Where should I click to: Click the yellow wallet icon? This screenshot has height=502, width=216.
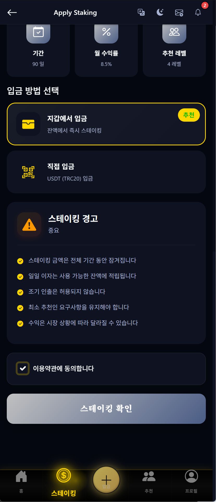pos(28,124)
